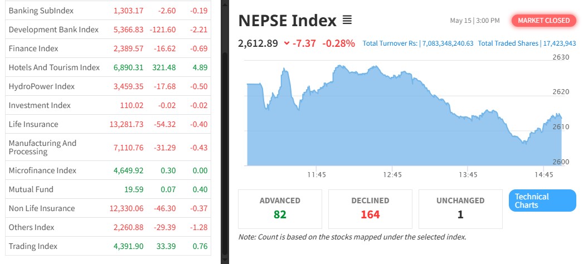
Task: Select the Trading Index row
Action: [33, 246]
